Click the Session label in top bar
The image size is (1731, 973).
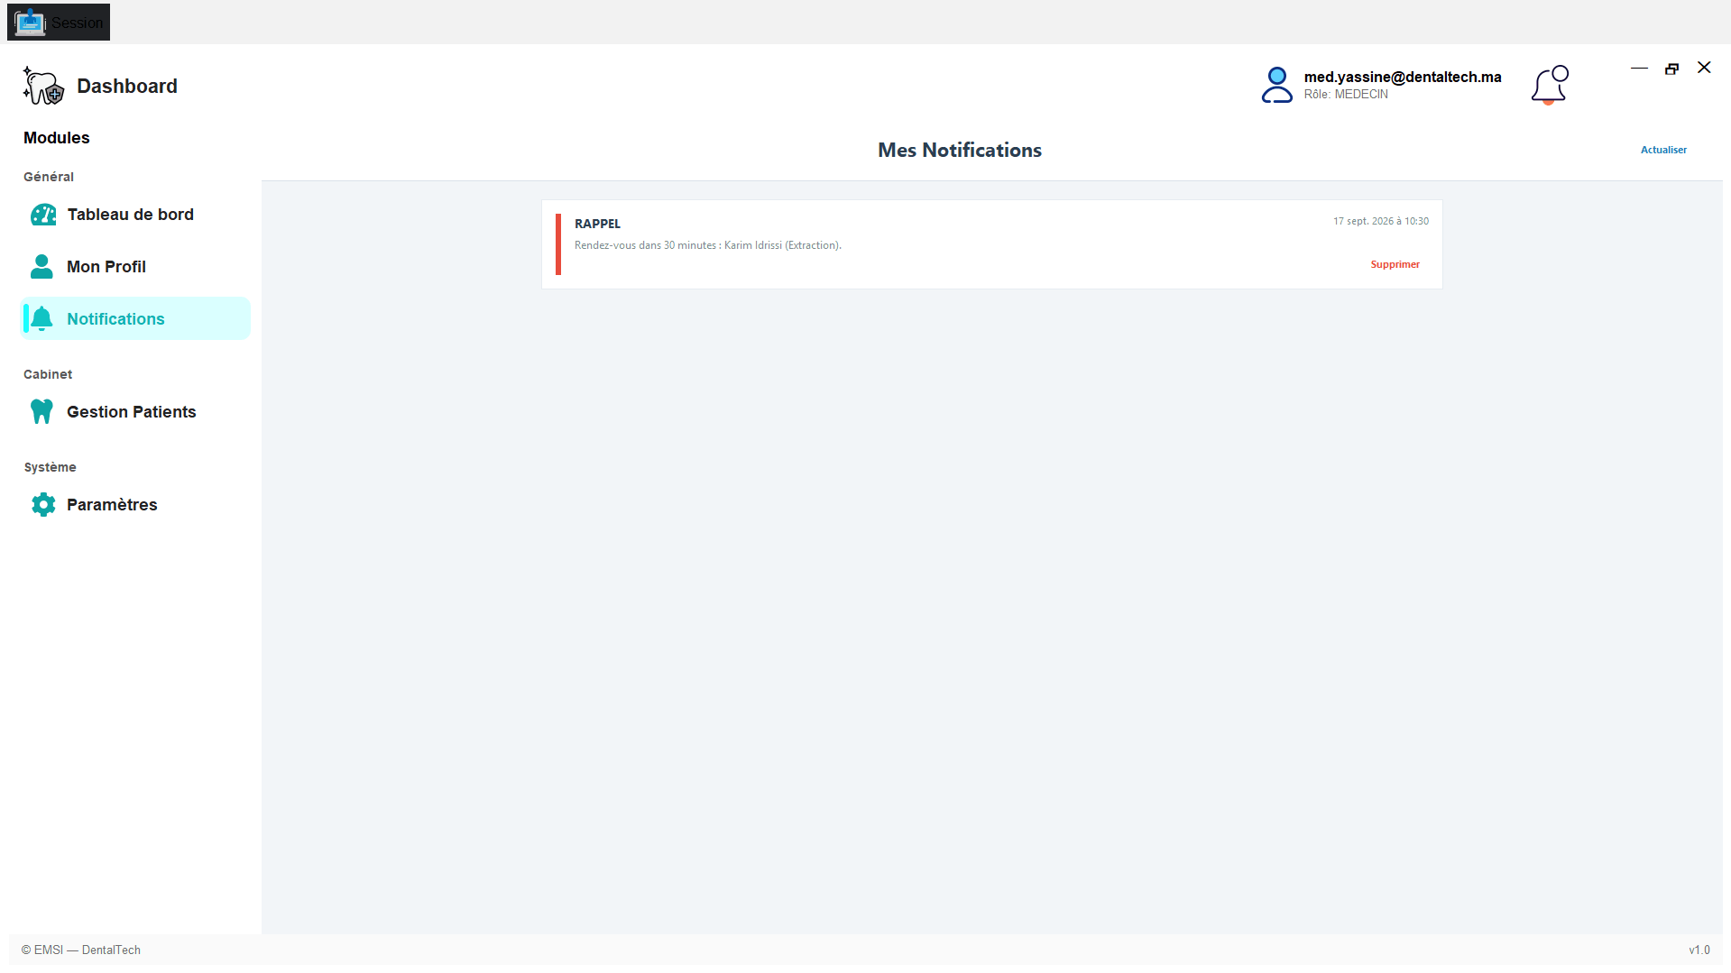(77, 23)
